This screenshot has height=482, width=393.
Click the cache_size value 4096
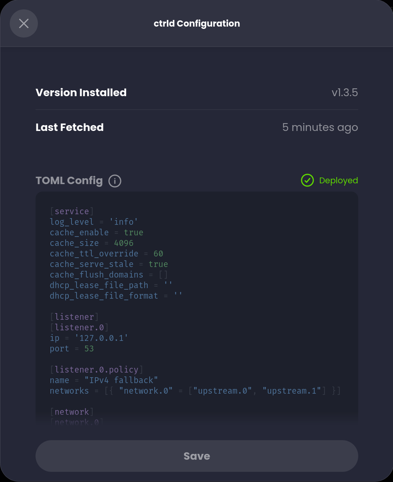coord(124,243)
